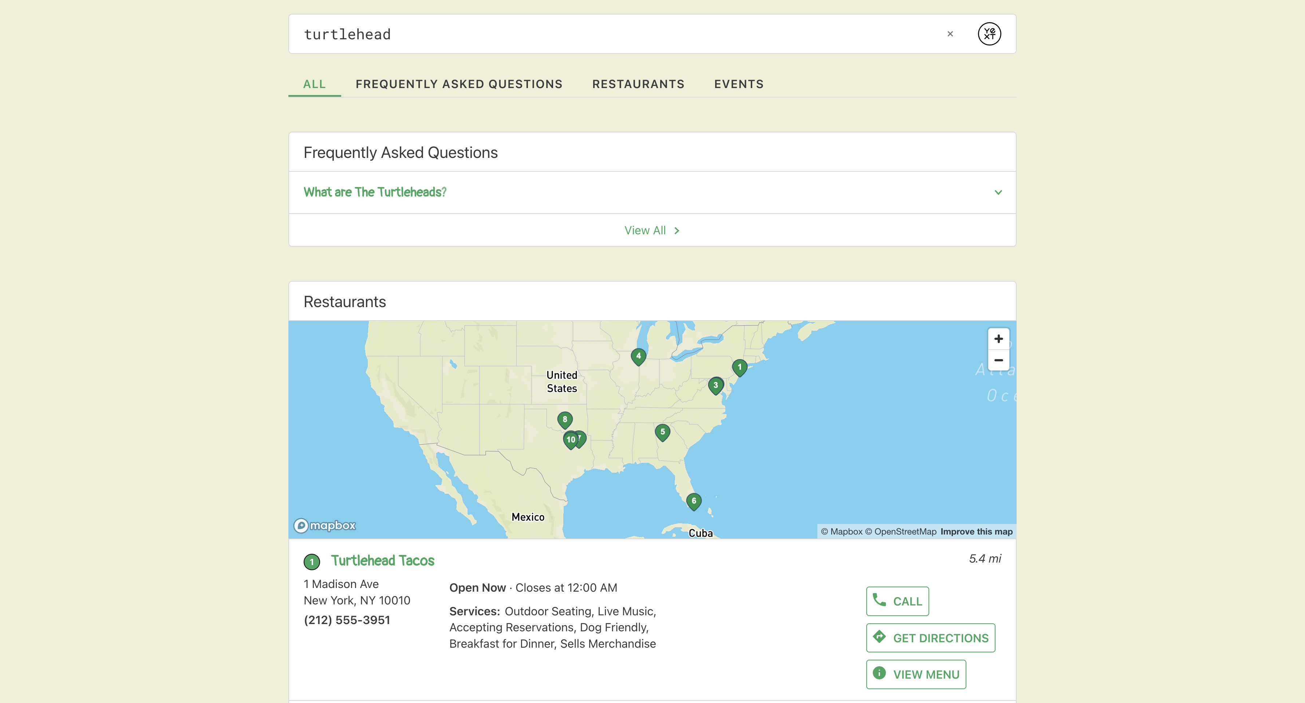
Task: Click the Frequently Asked Questions section heading
Action: click(x=400, y=152)
